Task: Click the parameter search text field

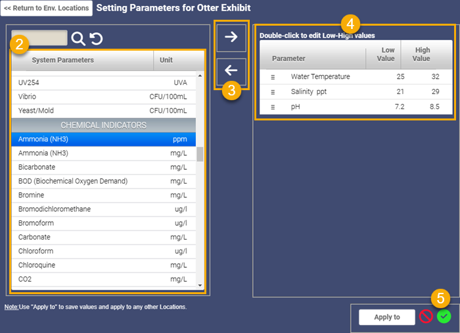Action: [x=39, y=38]
